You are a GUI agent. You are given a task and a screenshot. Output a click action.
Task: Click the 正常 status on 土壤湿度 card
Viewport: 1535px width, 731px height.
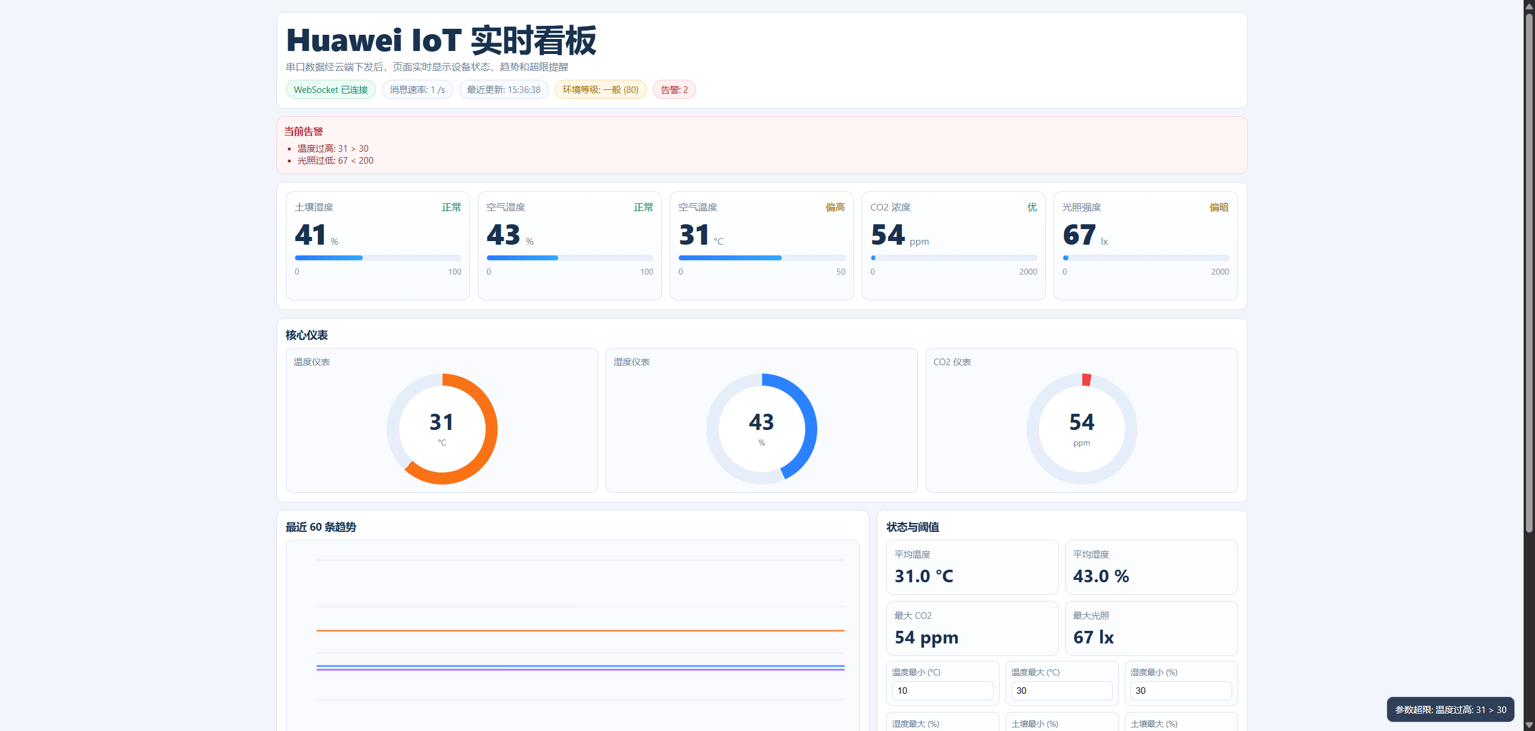[452, 207]
